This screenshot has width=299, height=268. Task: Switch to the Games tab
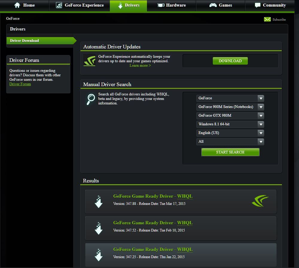coord(221,5)
